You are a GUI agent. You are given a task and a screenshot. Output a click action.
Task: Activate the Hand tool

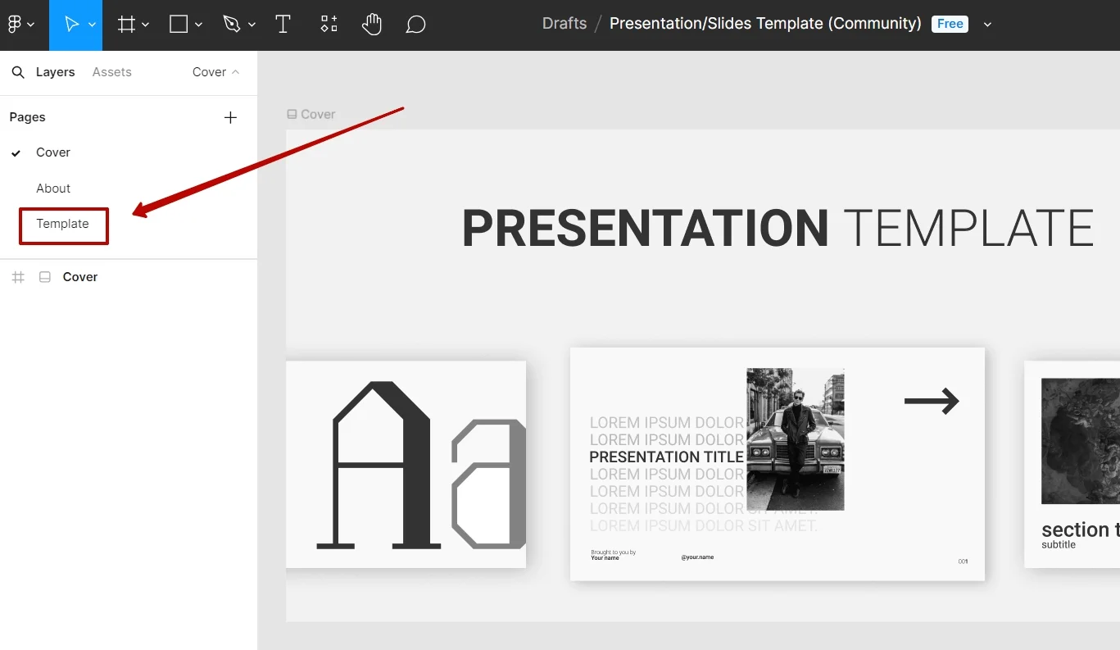pos(372,25)
